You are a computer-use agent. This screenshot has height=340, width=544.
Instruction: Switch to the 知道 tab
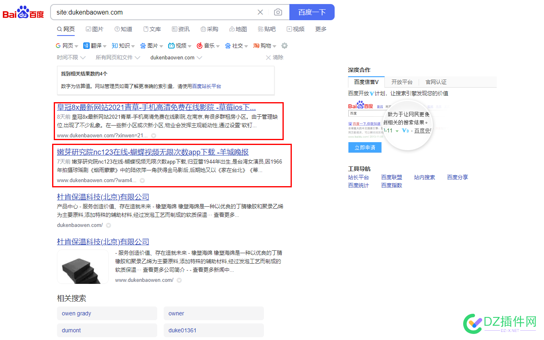coord(123,29)
